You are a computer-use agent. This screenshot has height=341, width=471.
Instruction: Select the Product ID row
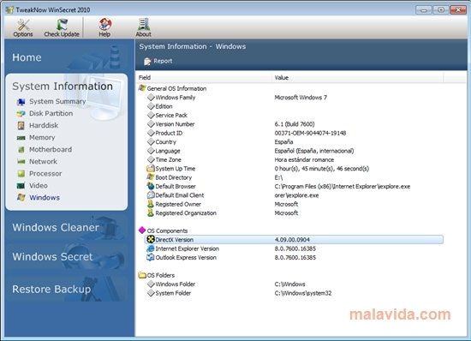[295, 133]
